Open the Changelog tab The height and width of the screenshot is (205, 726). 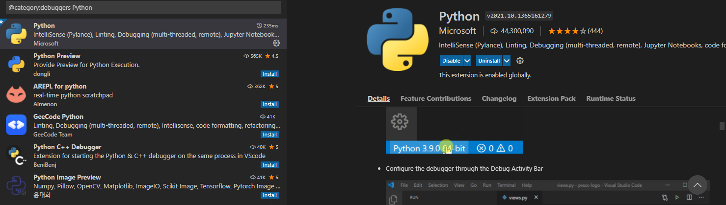(x=499, y=98)
